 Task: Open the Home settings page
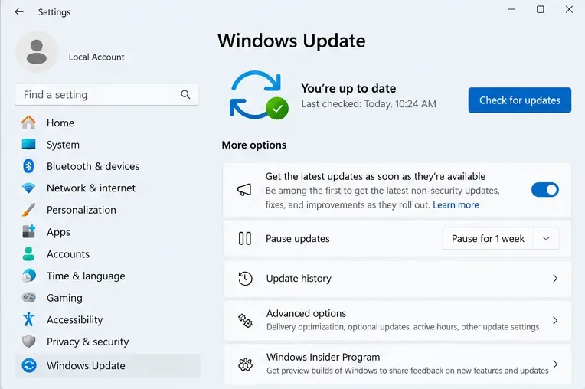[x=60, y=123]
